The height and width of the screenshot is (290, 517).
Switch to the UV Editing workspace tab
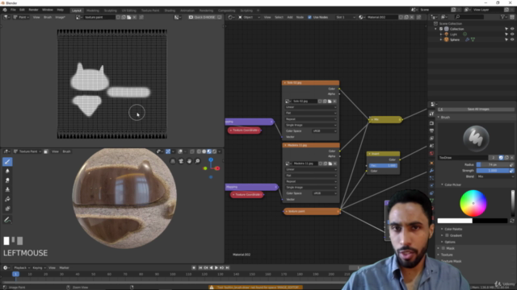tap(129, 10)
